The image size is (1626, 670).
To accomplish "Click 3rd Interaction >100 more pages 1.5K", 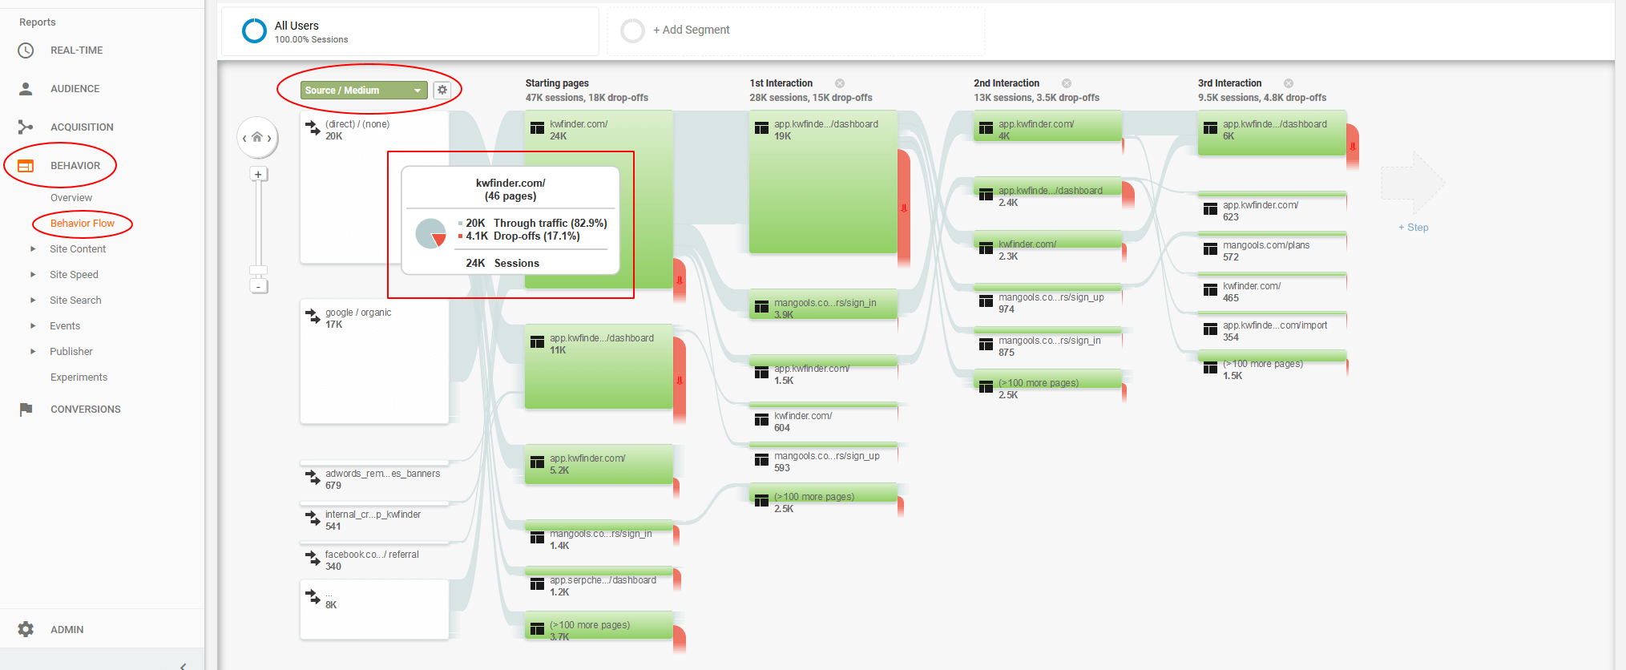I will click(1272, 366).
